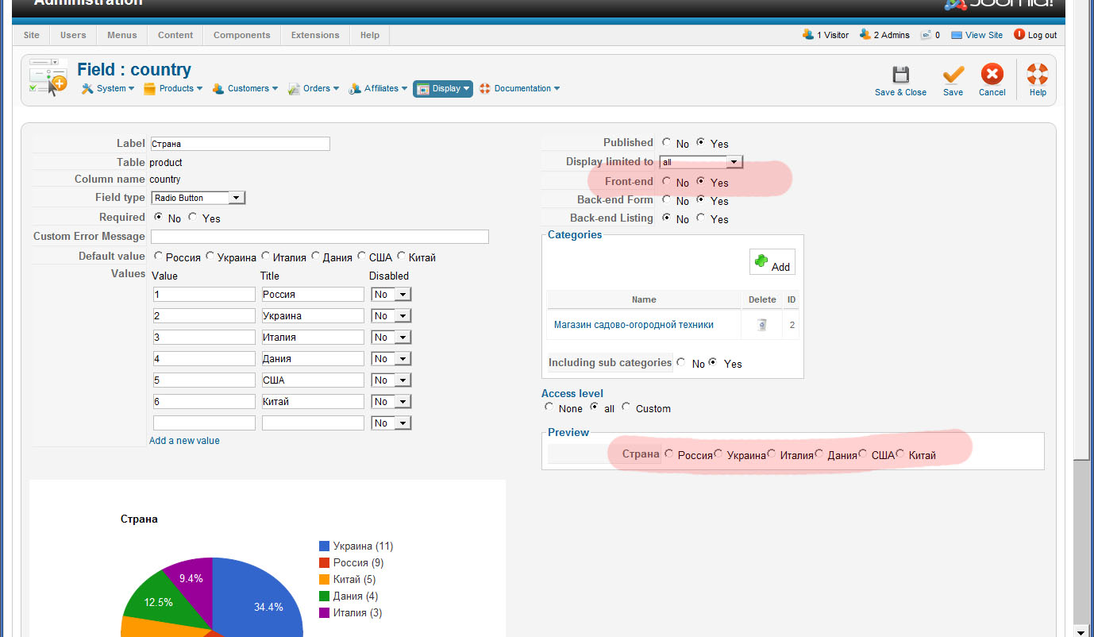The height and width of the screenshot is (637, 1094).
Task: Select Дания in the Preview radio group
Action: pyautogui.click(x=820, y=454)
